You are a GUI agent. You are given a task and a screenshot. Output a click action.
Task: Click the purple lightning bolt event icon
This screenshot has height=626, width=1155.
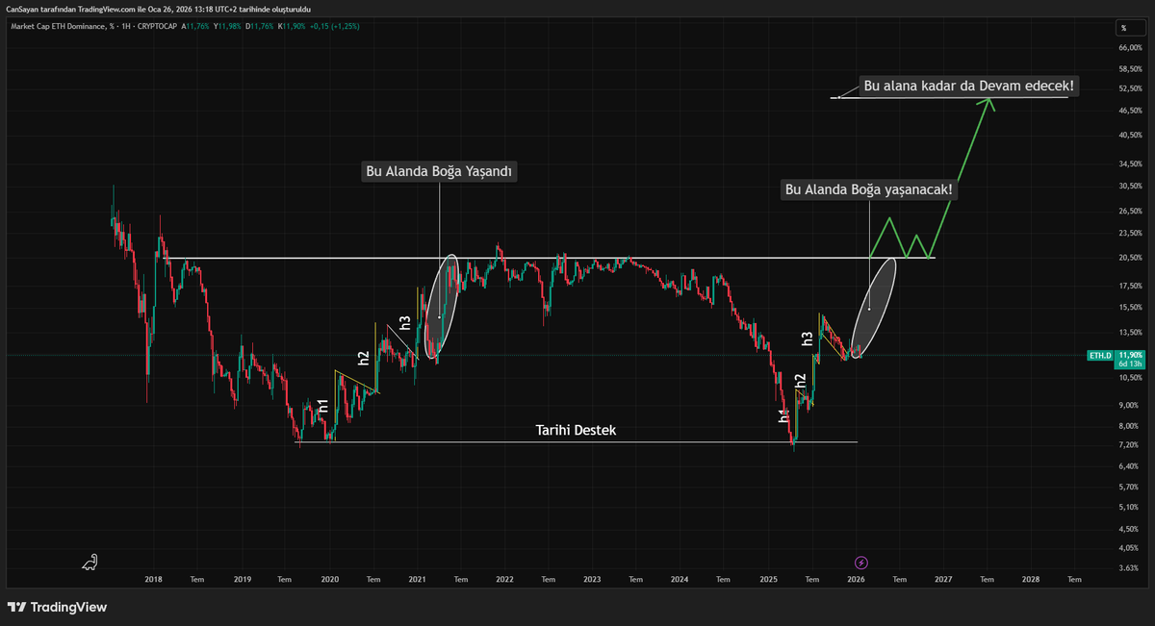860,562
